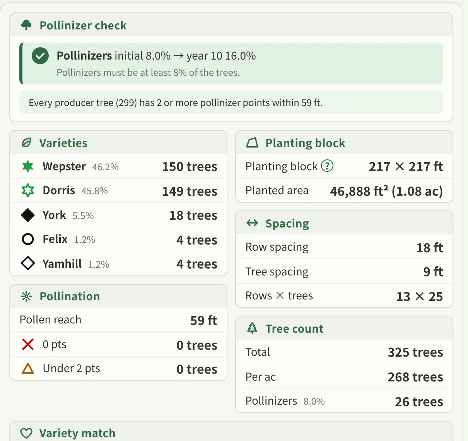Viewport: 468px width, 441px height.
Task: Click the Spacing section heading
Action: coord(287,224)
